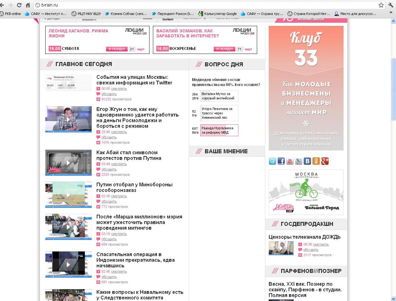Open the YouTube social icon

(x=290, y=161)
